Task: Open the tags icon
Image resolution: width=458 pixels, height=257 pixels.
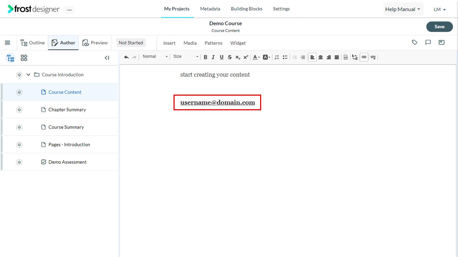Action: 415,42
